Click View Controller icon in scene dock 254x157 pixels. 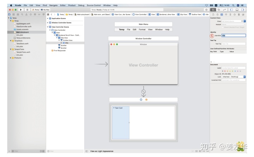(x=141, y=100)
